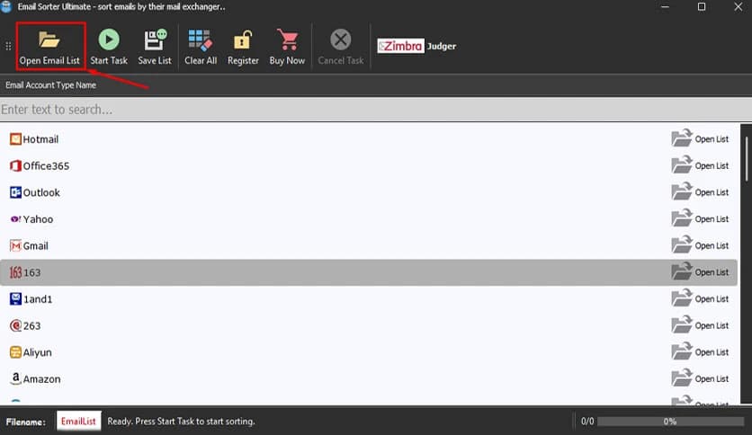Click the Outlook provider icon
Screen dimensions: 752x435
point(15,192)
